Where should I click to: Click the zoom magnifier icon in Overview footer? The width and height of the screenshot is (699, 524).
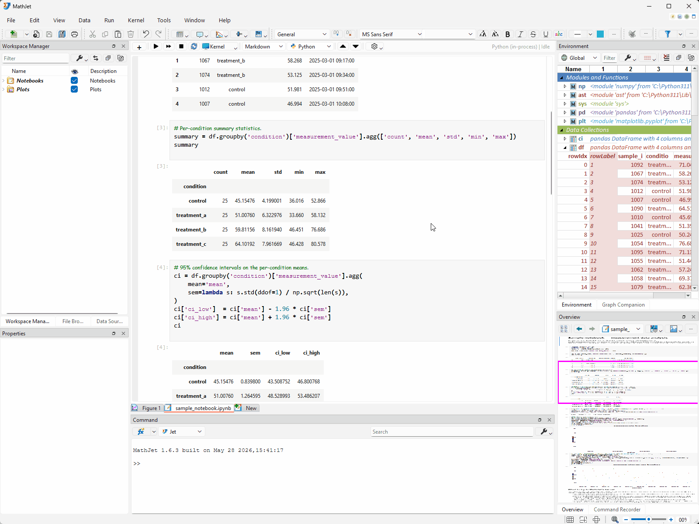pyautogui.click(x=615, y=520)
